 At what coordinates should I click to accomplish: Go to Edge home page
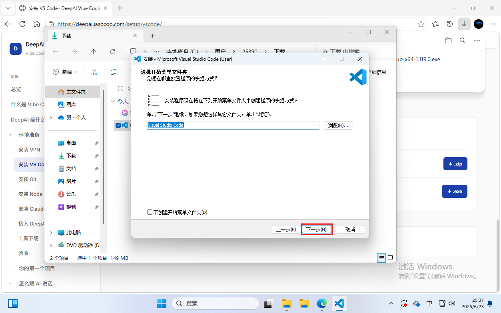(37, 24)
